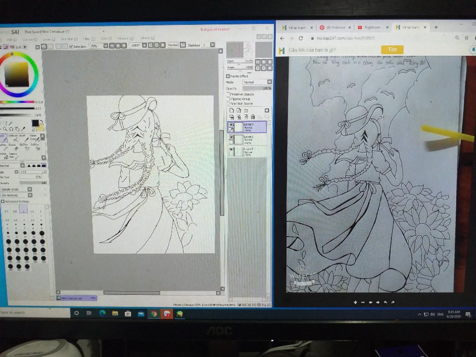Screen dimensions: 476x357
Task: Click the Chrome address bar URL
Action: (x=346, y=38)
